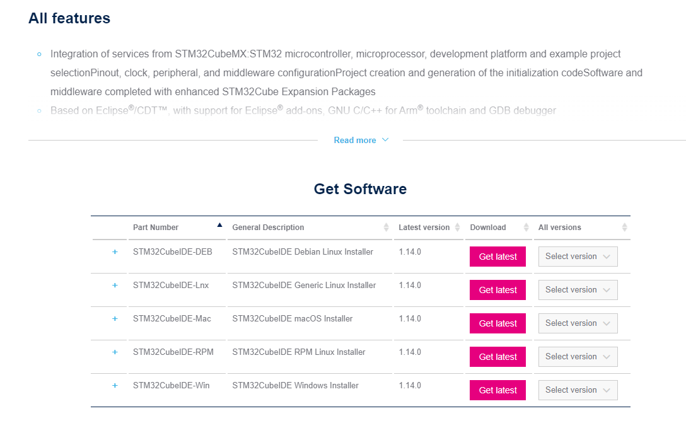Expand the STM32CubeIDE-Win row plus icon
Viewport: 686px width, 428px height.
115,386
